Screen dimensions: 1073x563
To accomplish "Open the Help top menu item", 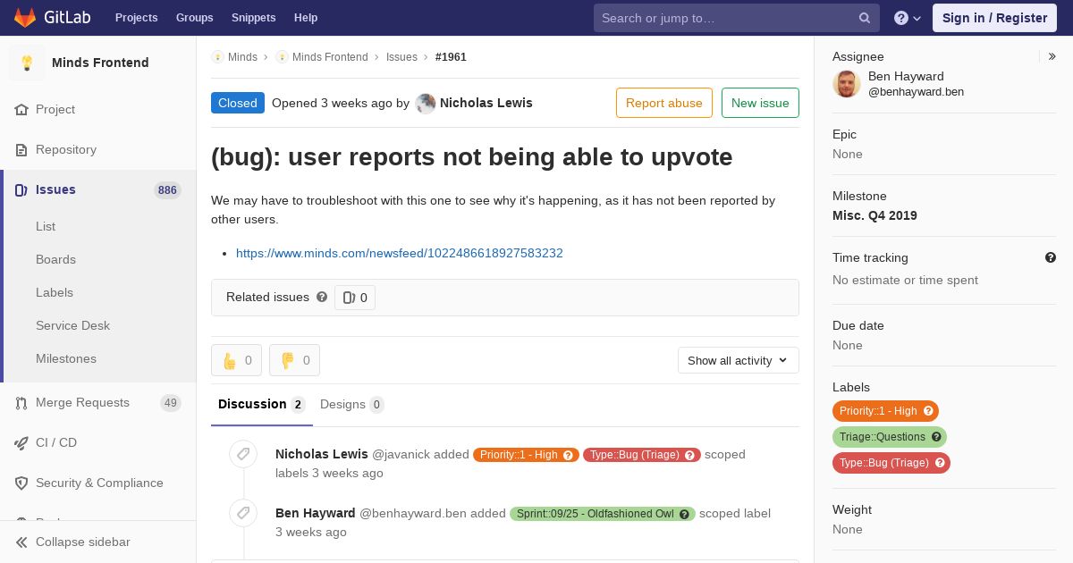I will 306,18.
